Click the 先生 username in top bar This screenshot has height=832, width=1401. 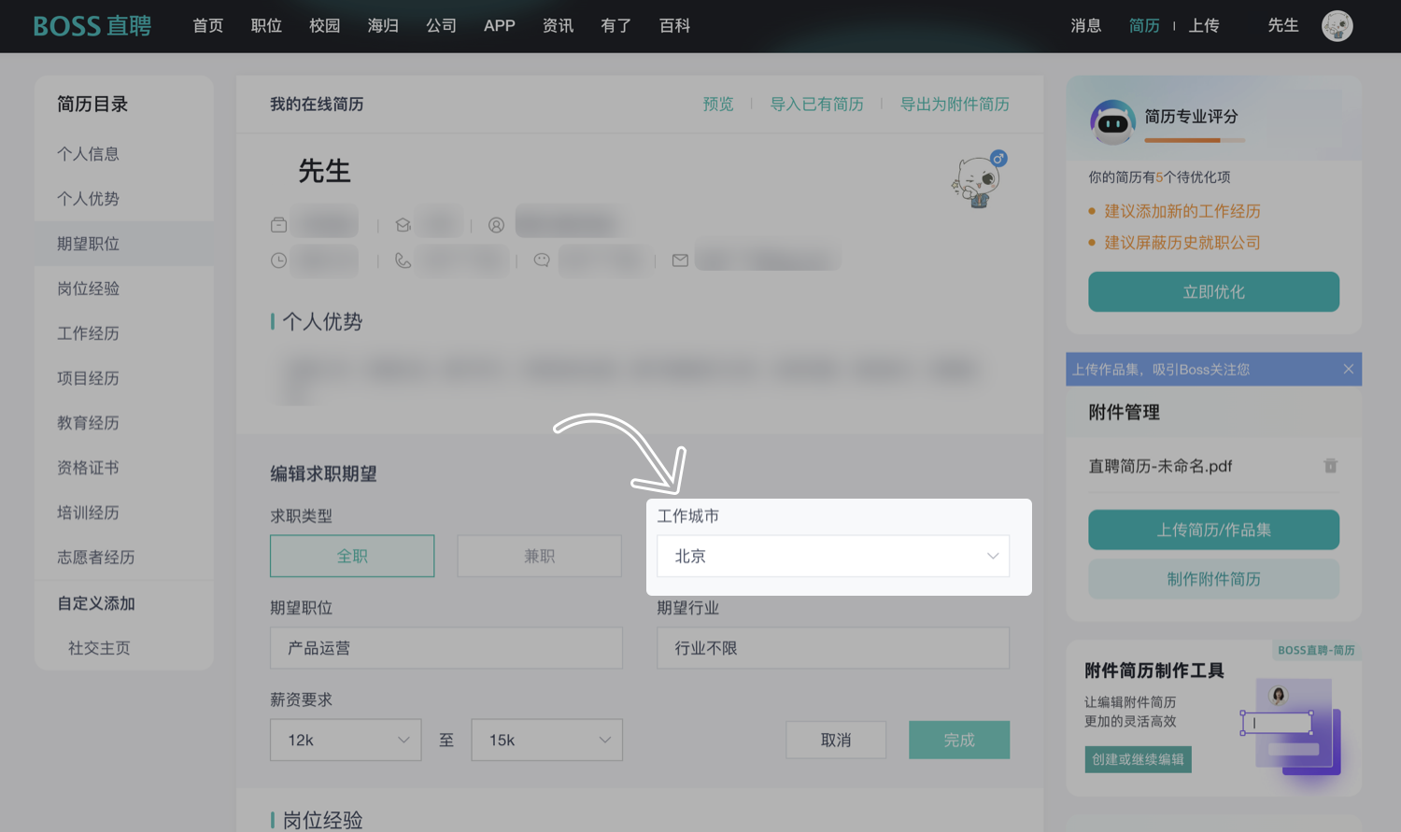(x=1283, y=26)
